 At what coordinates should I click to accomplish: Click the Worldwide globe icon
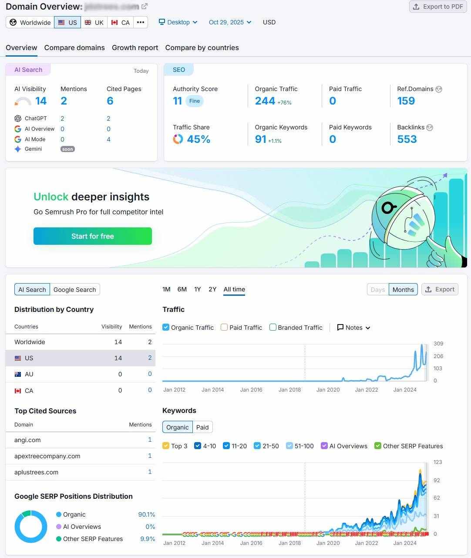point(13,23)
